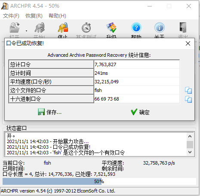
Task: Click the password length summary line
Action: 59,174
